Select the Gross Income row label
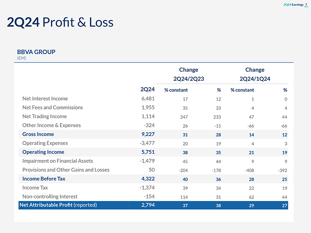 (x=38, y=134)
